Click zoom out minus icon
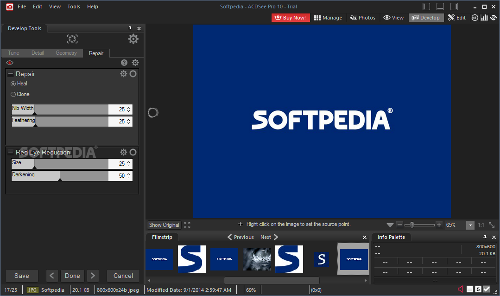This screenshot has height=296, width=500. click(x=399, y=225)
